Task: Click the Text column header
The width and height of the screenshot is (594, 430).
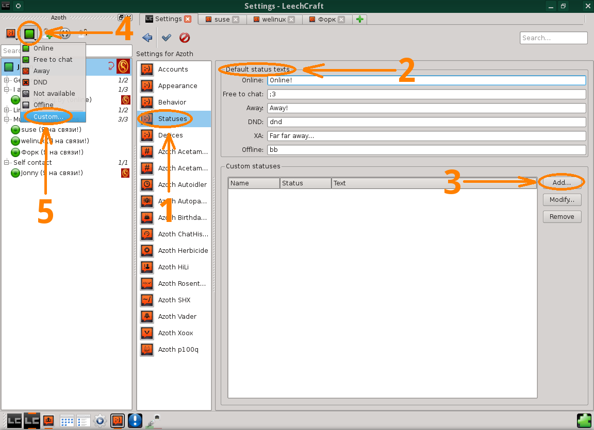Action: click(x=434, y=183)
